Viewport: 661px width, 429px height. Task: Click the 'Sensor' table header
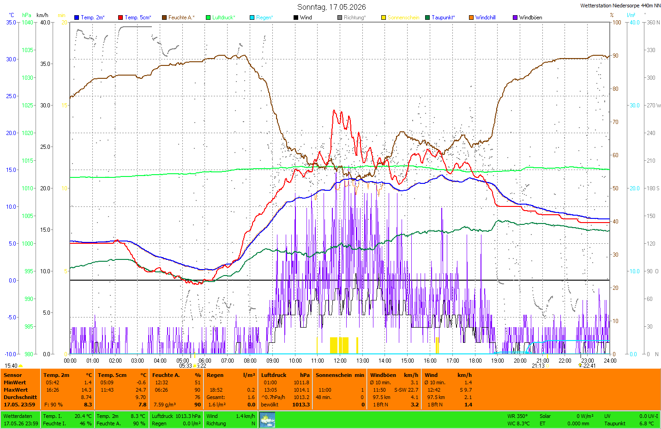point(12,375)
